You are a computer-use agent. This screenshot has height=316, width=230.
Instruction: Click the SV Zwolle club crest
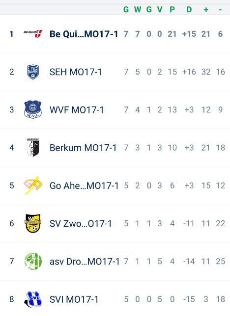point(33,223)
